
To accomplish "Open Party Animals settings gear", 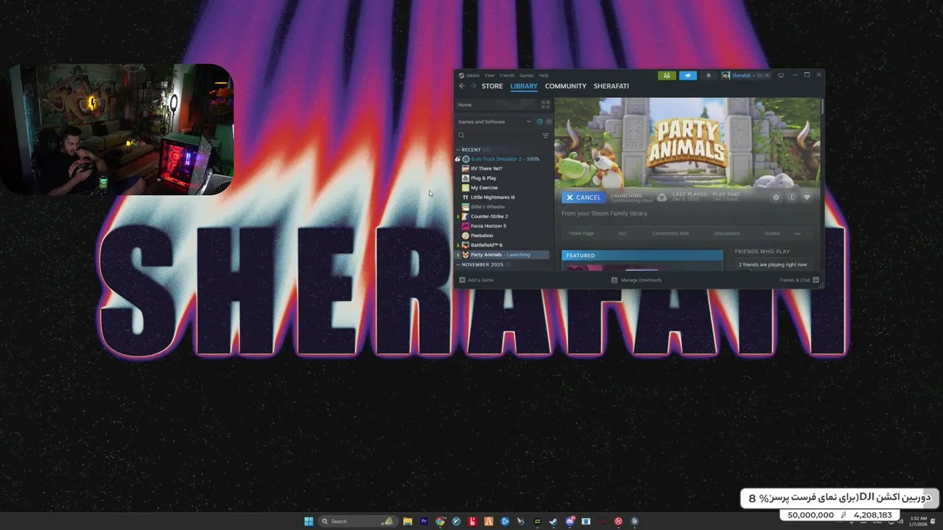I will 776,197.
